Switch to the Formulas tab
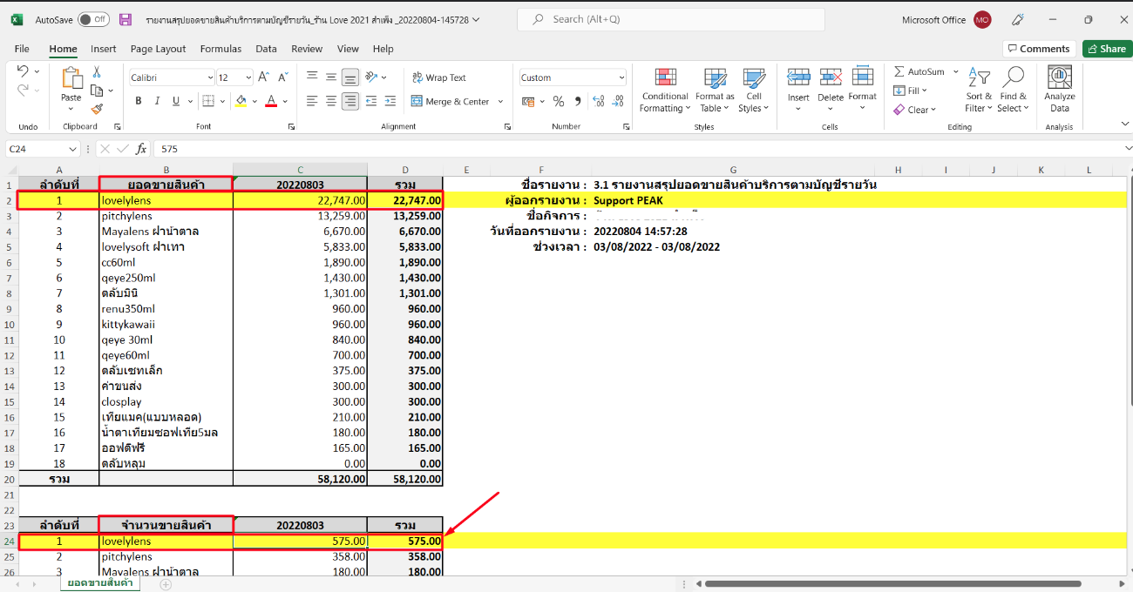This screenshot has width=1133, height=592. pos(220,49)
